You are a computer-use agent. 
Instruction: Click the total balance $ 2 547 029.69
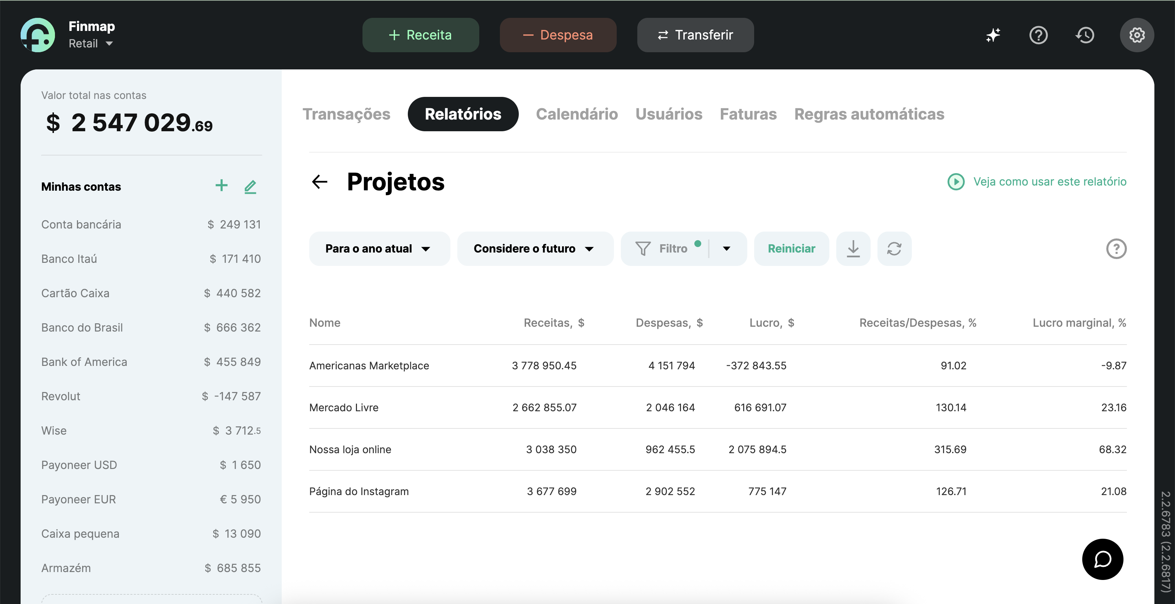click(x=130, y=123)
